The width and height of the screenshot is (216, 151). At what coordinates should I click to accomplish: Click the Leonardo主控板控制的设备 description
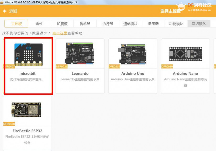click(x=80, y=79)
